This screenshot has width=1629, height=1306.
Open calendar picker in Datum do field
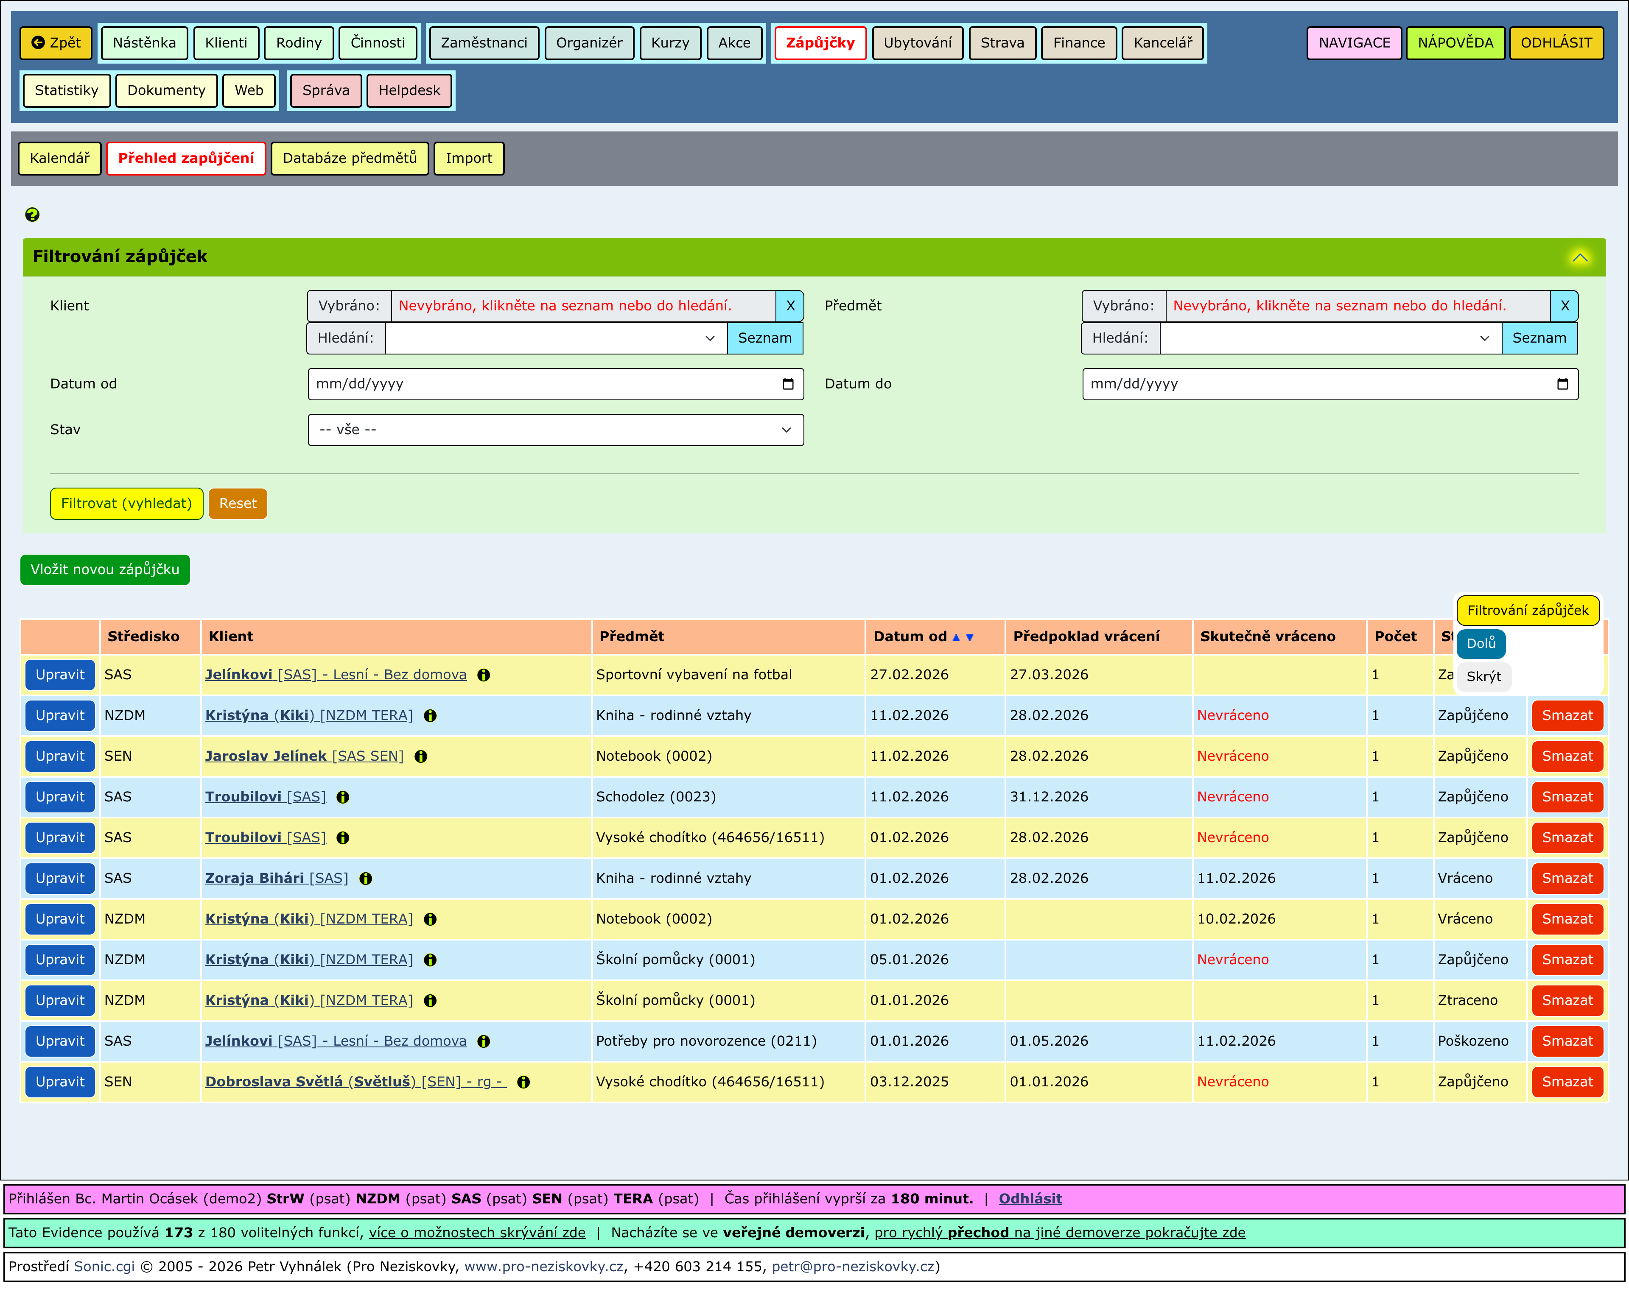point(1562,384)
